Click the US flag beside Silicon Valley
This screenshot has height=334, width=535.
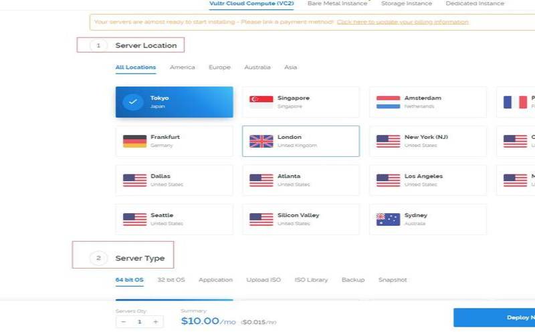click(261, 220)
